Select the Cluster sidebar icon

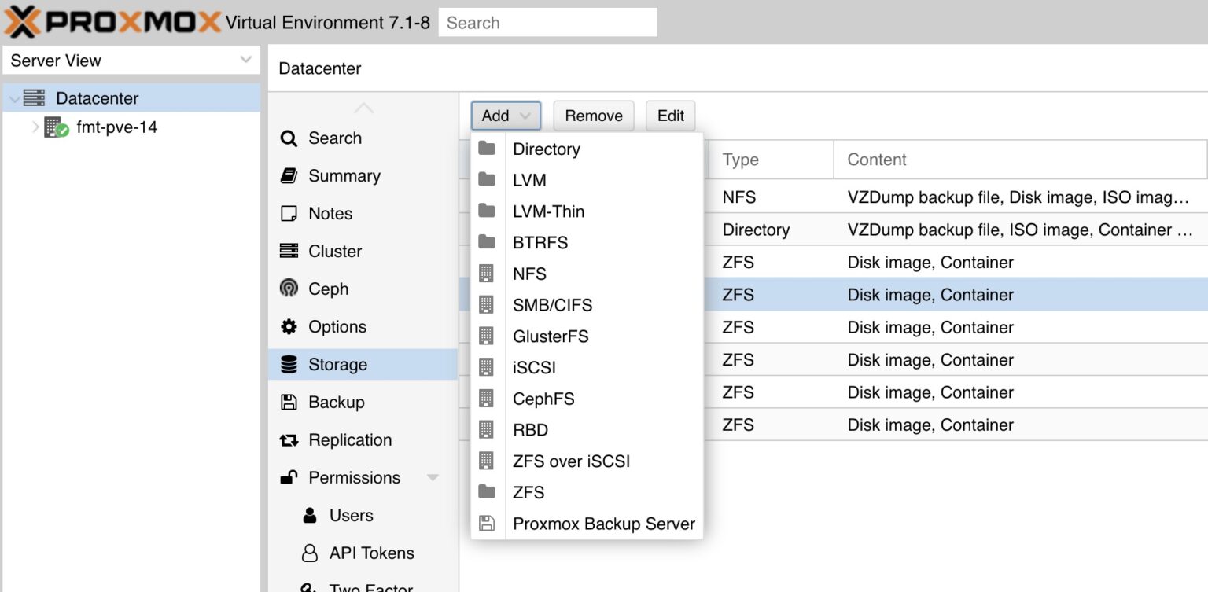[x=290, y=251]
